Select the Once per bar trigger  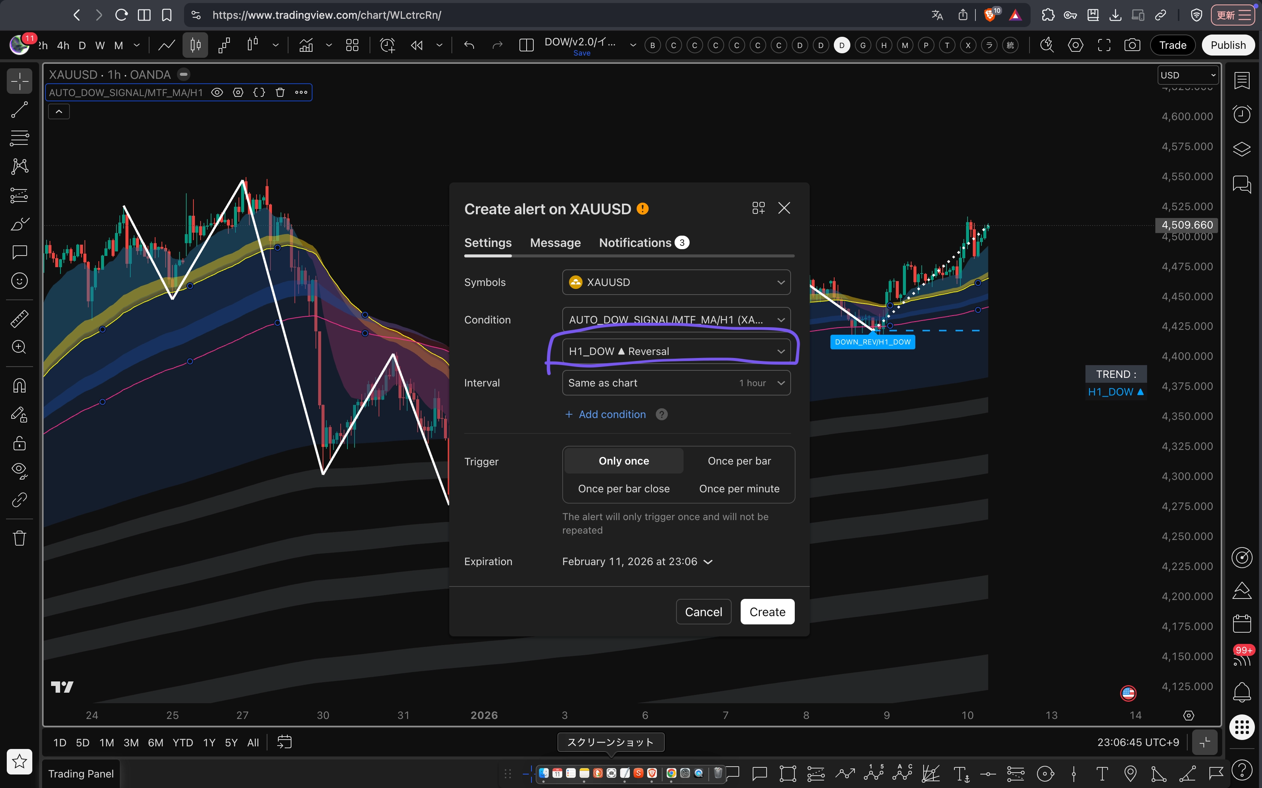pyautogui.click(x=739, y=461)
